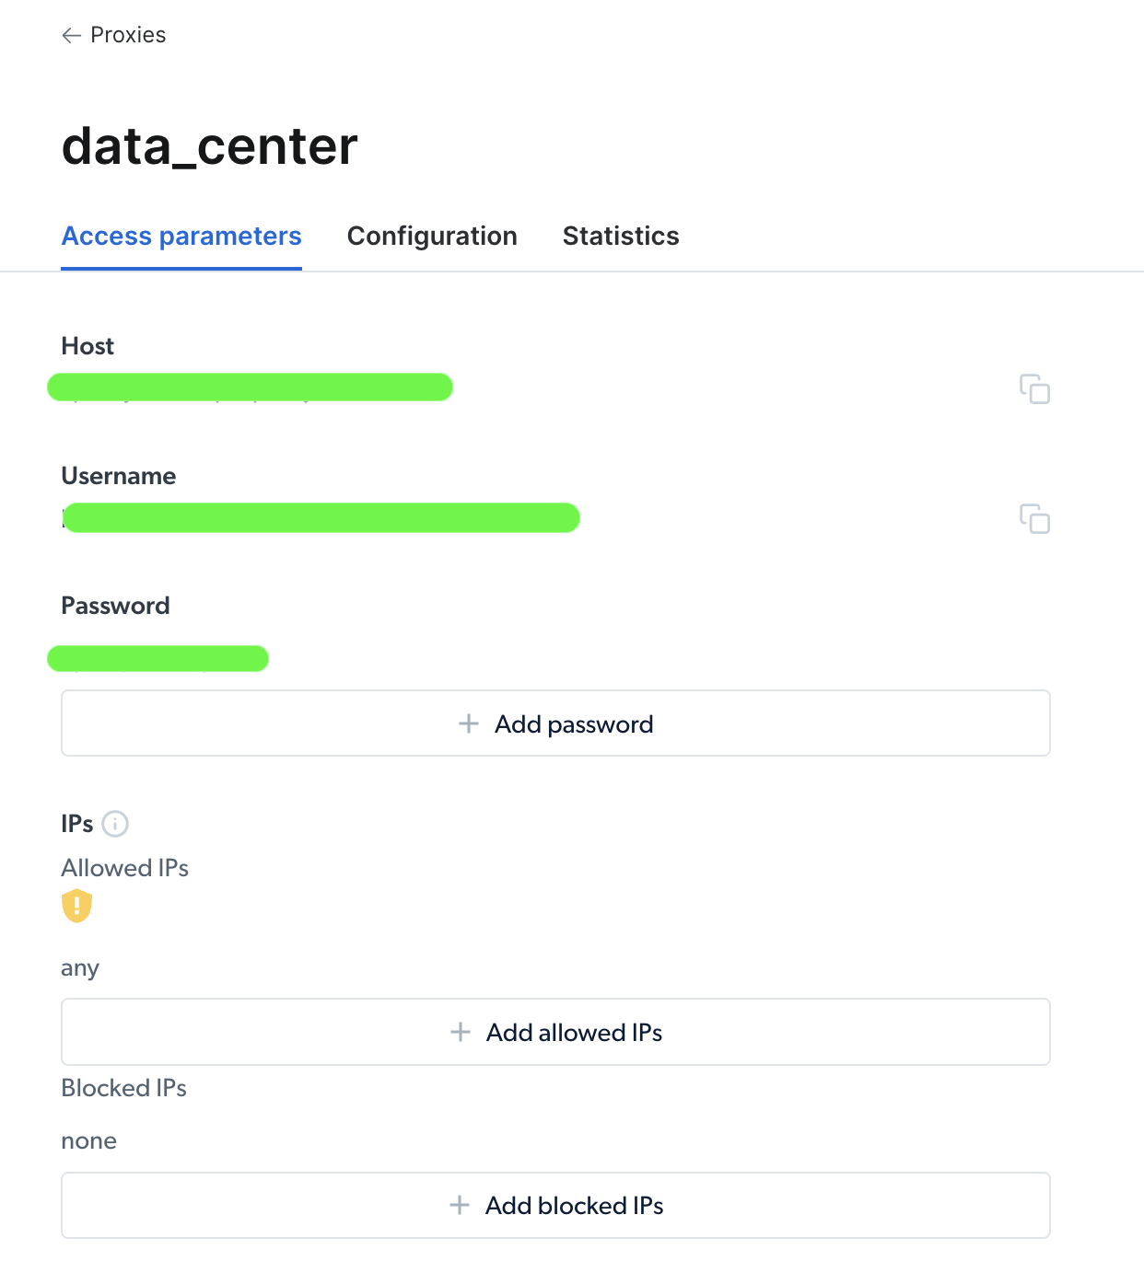This screenshot has width=1144, height=1261.
Task: Select the highlighted Password value
Action: tap(158, 658)
